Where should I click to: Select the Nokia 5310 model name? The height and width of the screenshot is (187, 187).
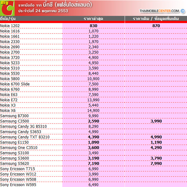pos(10,68)
